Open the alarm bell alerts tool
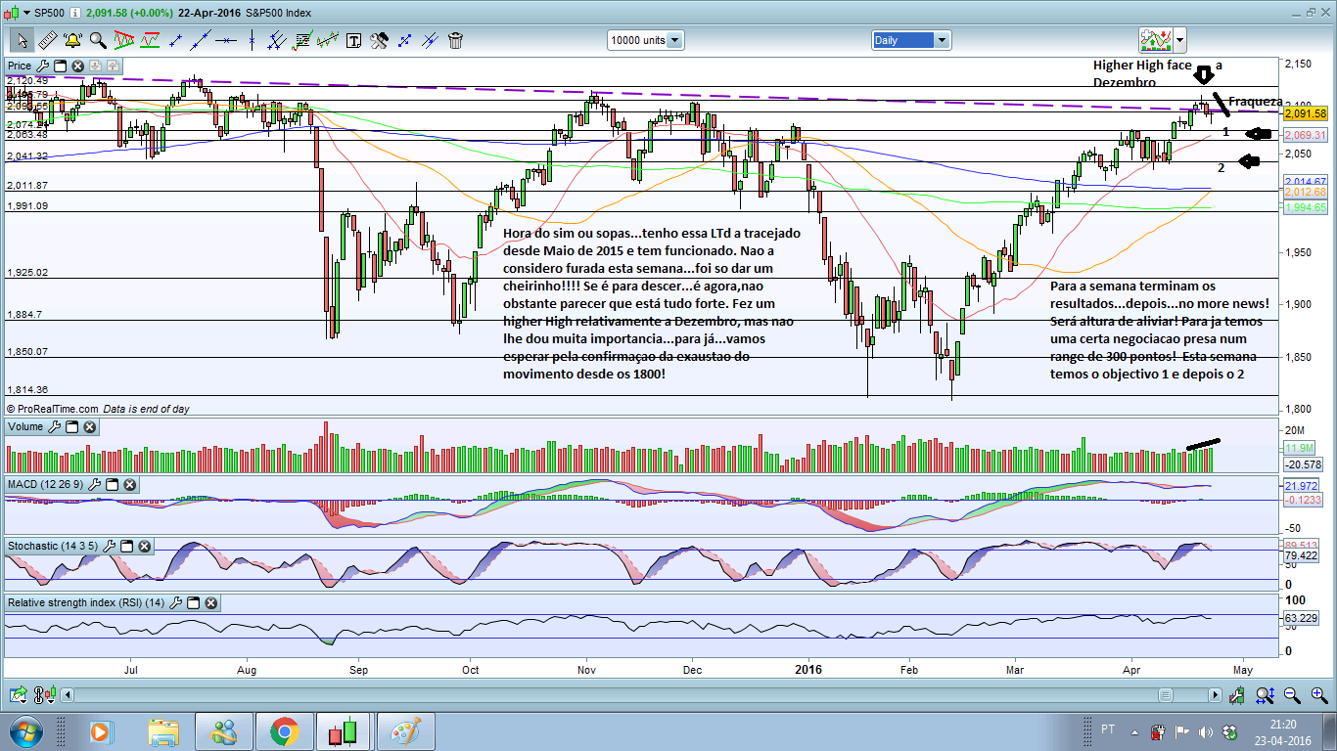 [73, 40]
